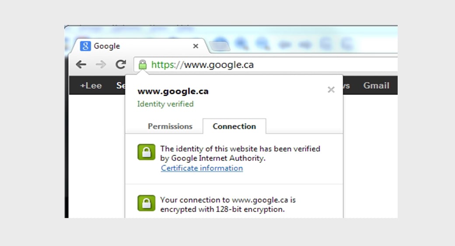Click the 128-bit encryption message

point(227,204)
